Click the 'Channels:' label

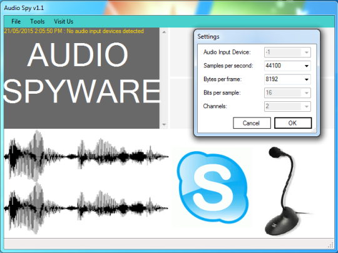[215, 106]
